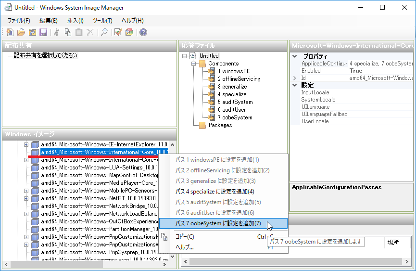Expand the NetBT component node
The image size is (416, 271).
[26, 198]
